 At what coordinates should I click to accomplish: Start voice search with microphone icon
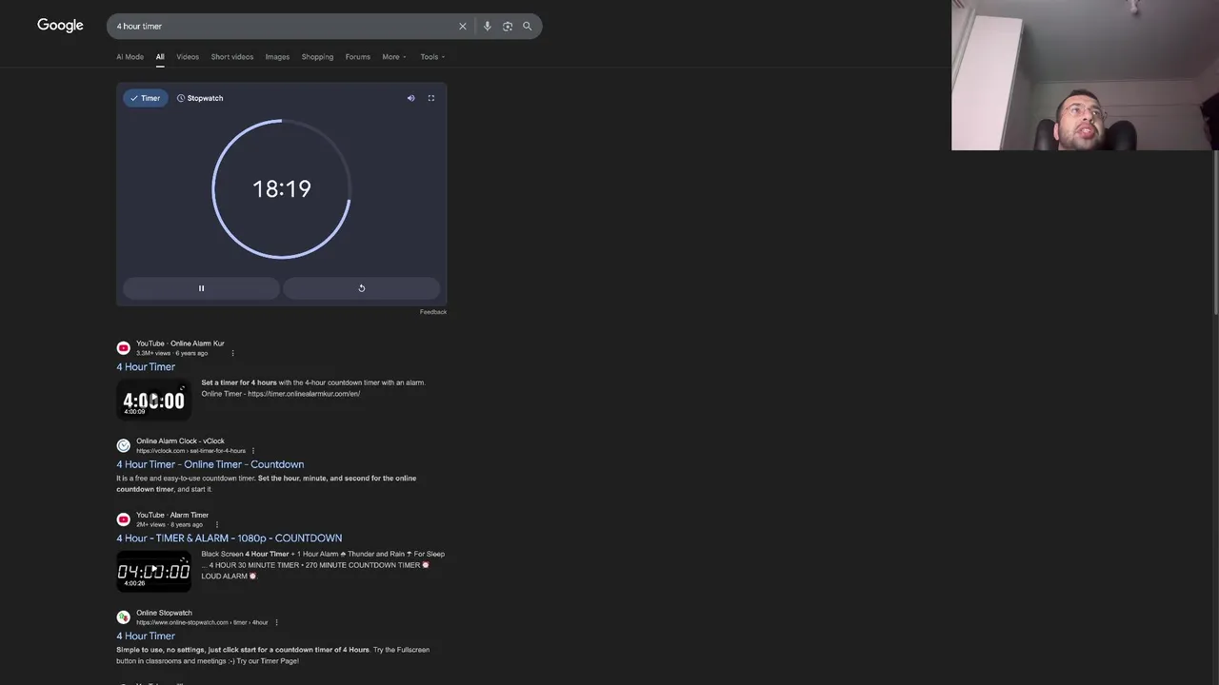pyautogui.click(x=488, y=27)
